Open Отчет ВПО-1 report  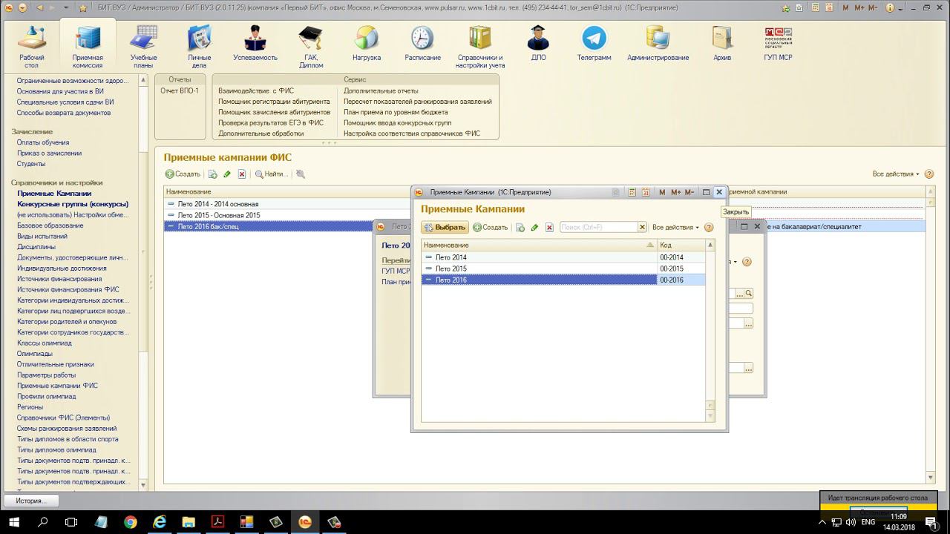pyautogui.click(x=180, y=90)
